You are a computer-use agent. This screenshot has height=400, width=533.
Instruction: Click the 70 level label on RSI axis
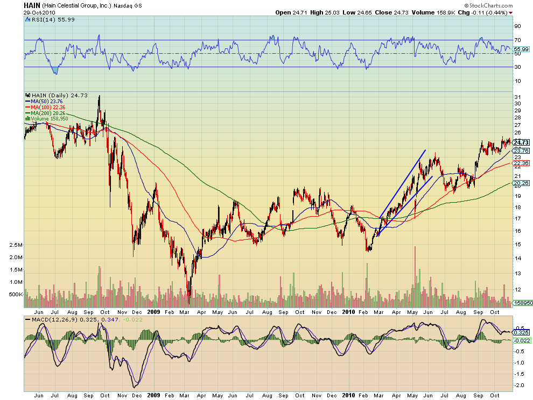point(517,40)
